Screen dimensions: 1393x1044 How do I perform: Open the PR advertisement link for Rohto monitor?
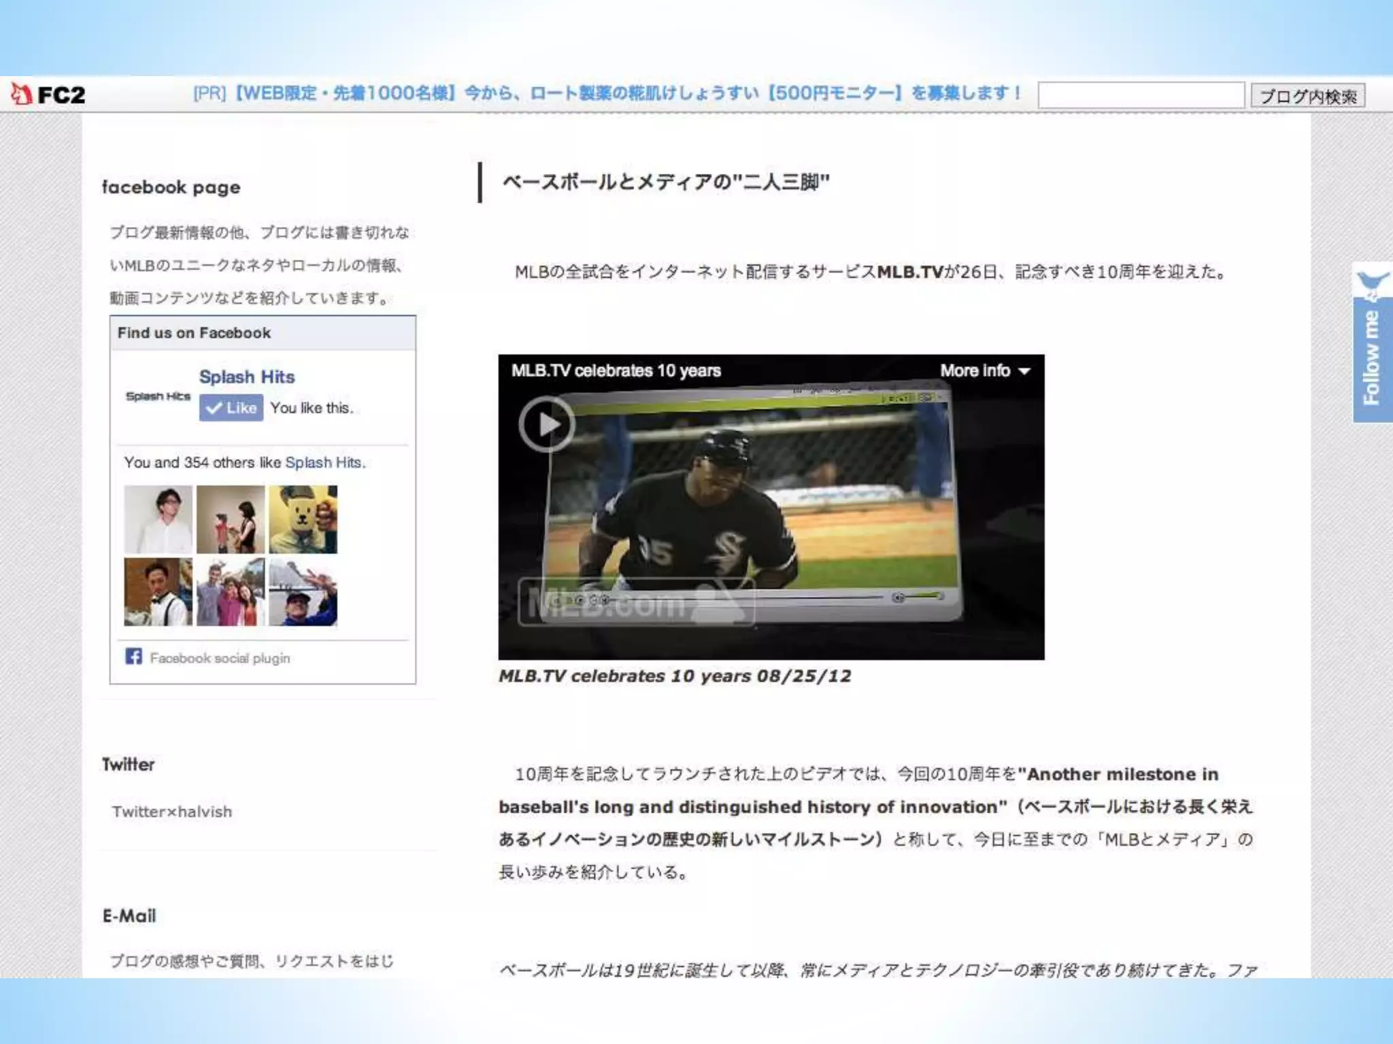point(607,93)
